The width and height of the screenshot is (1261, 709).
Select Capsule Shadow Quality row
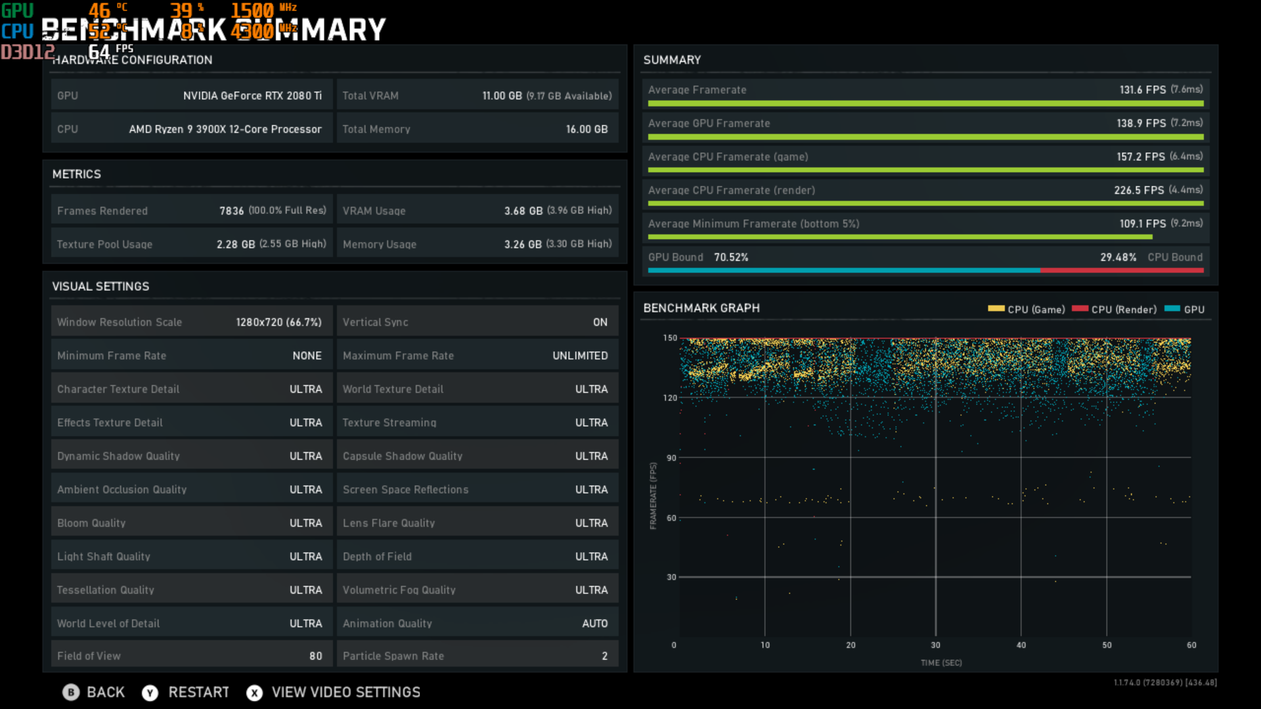(477, 456)
